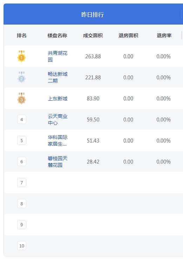Click the gold rank 1 medal icon
The image size is (183, 259).
(22, 56)
